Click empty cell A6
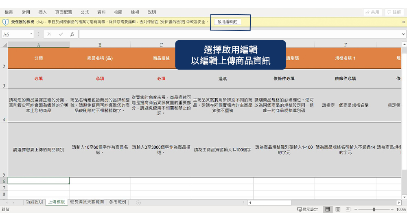407x221 pixels. point(38,181)
